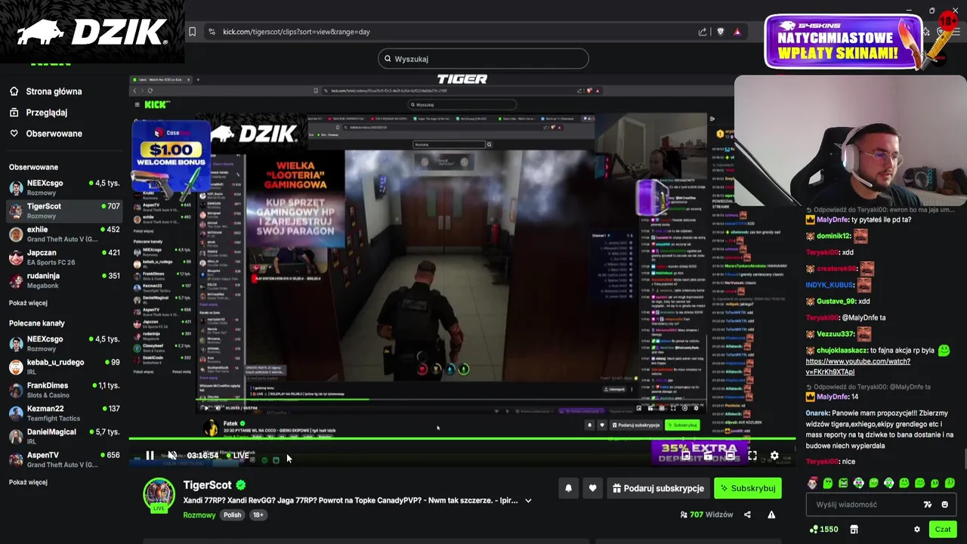967x544 pixels.
Task: Click the browser address bar URL
Action: pyautogui.click(x=296, y=32)
